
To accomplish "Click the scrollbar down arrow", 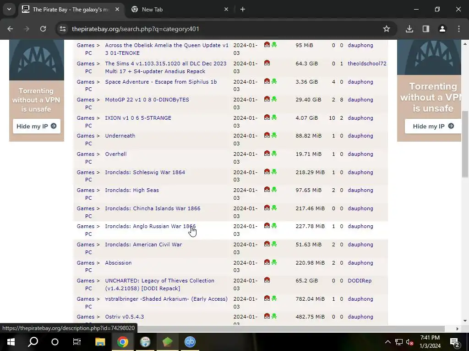I will click(465, 321).
